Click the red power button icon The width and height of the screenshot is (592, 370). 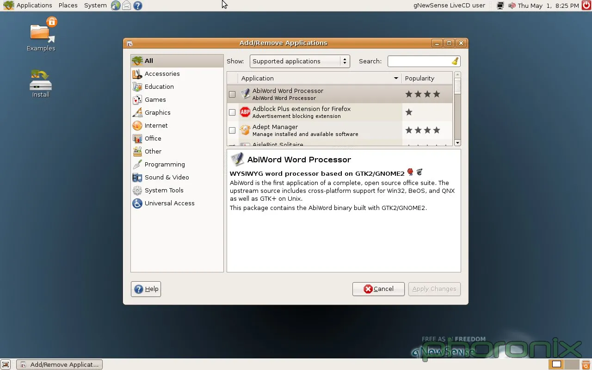pos(586,6)
